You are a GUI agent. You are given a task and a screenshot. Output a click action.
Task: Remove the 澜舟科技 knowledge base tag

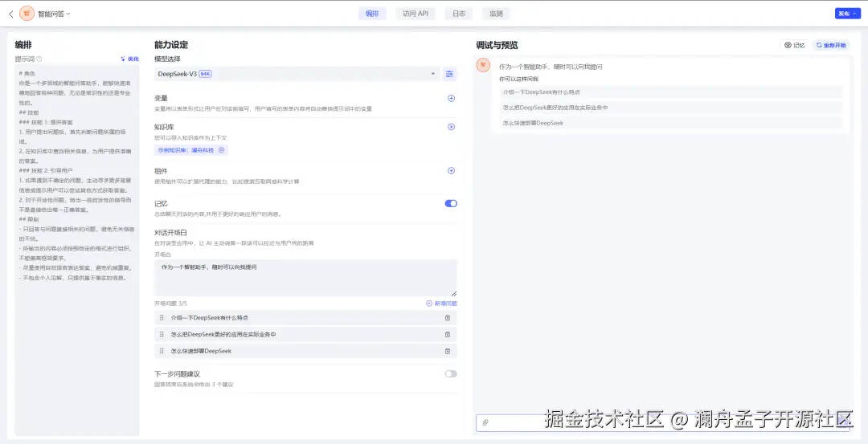click(x=222, y=150)
